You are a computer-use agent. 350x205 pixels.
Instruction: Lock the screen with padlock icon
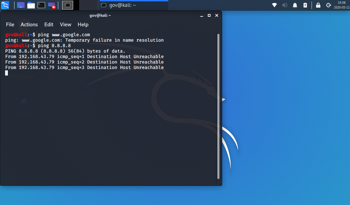coord(318,5)
